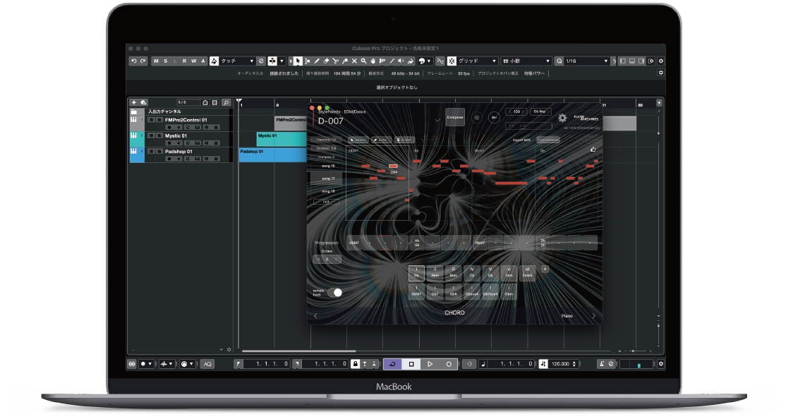Open the grid type 小節 dropdown
793x419 pixels.
[x=526, y=61]
